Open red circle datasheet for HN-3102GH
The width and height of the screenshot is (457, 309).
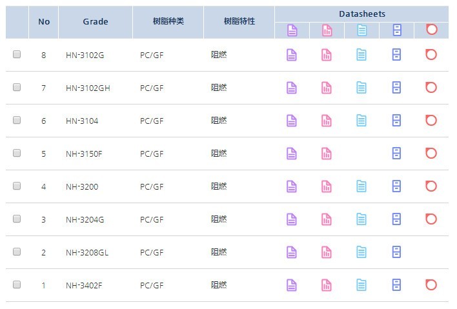[431, 87]
